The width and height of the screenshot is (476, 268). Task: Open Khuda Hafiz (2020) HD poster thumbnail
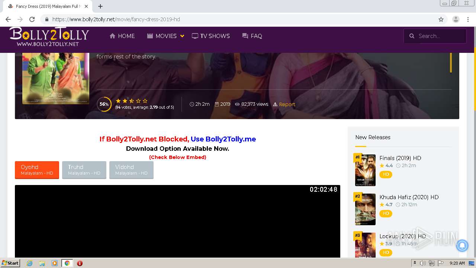[365, 209]
